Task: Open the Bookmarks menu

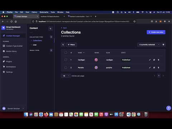Action: pos(44,12)
